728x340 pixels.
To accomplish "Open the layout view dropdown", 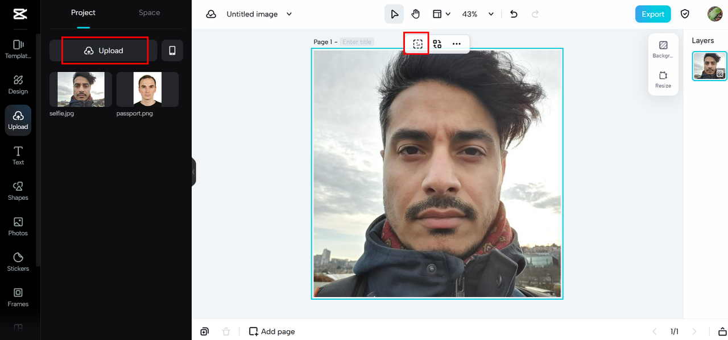I will (441, 14).
